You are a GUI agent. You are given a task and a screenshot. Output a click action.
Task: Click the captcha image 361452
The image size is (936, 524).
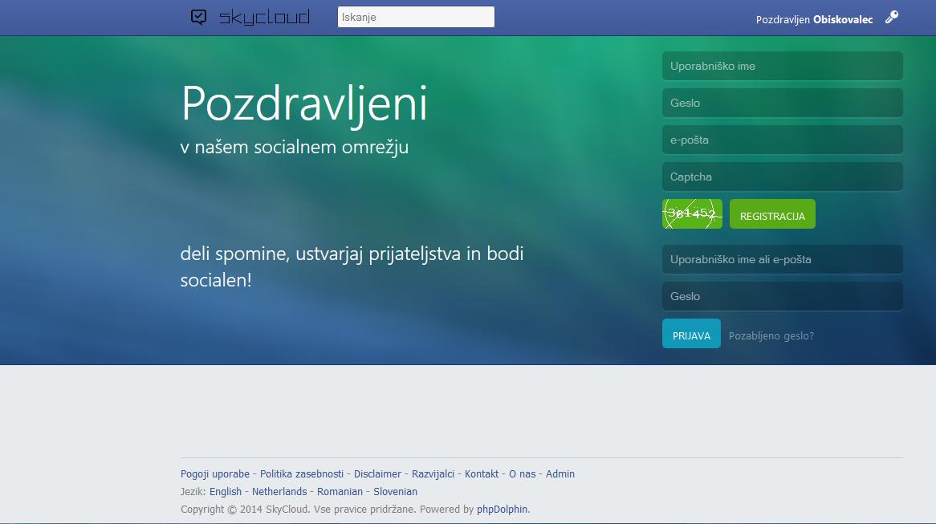pyautogui.click(x=692, y=214)
